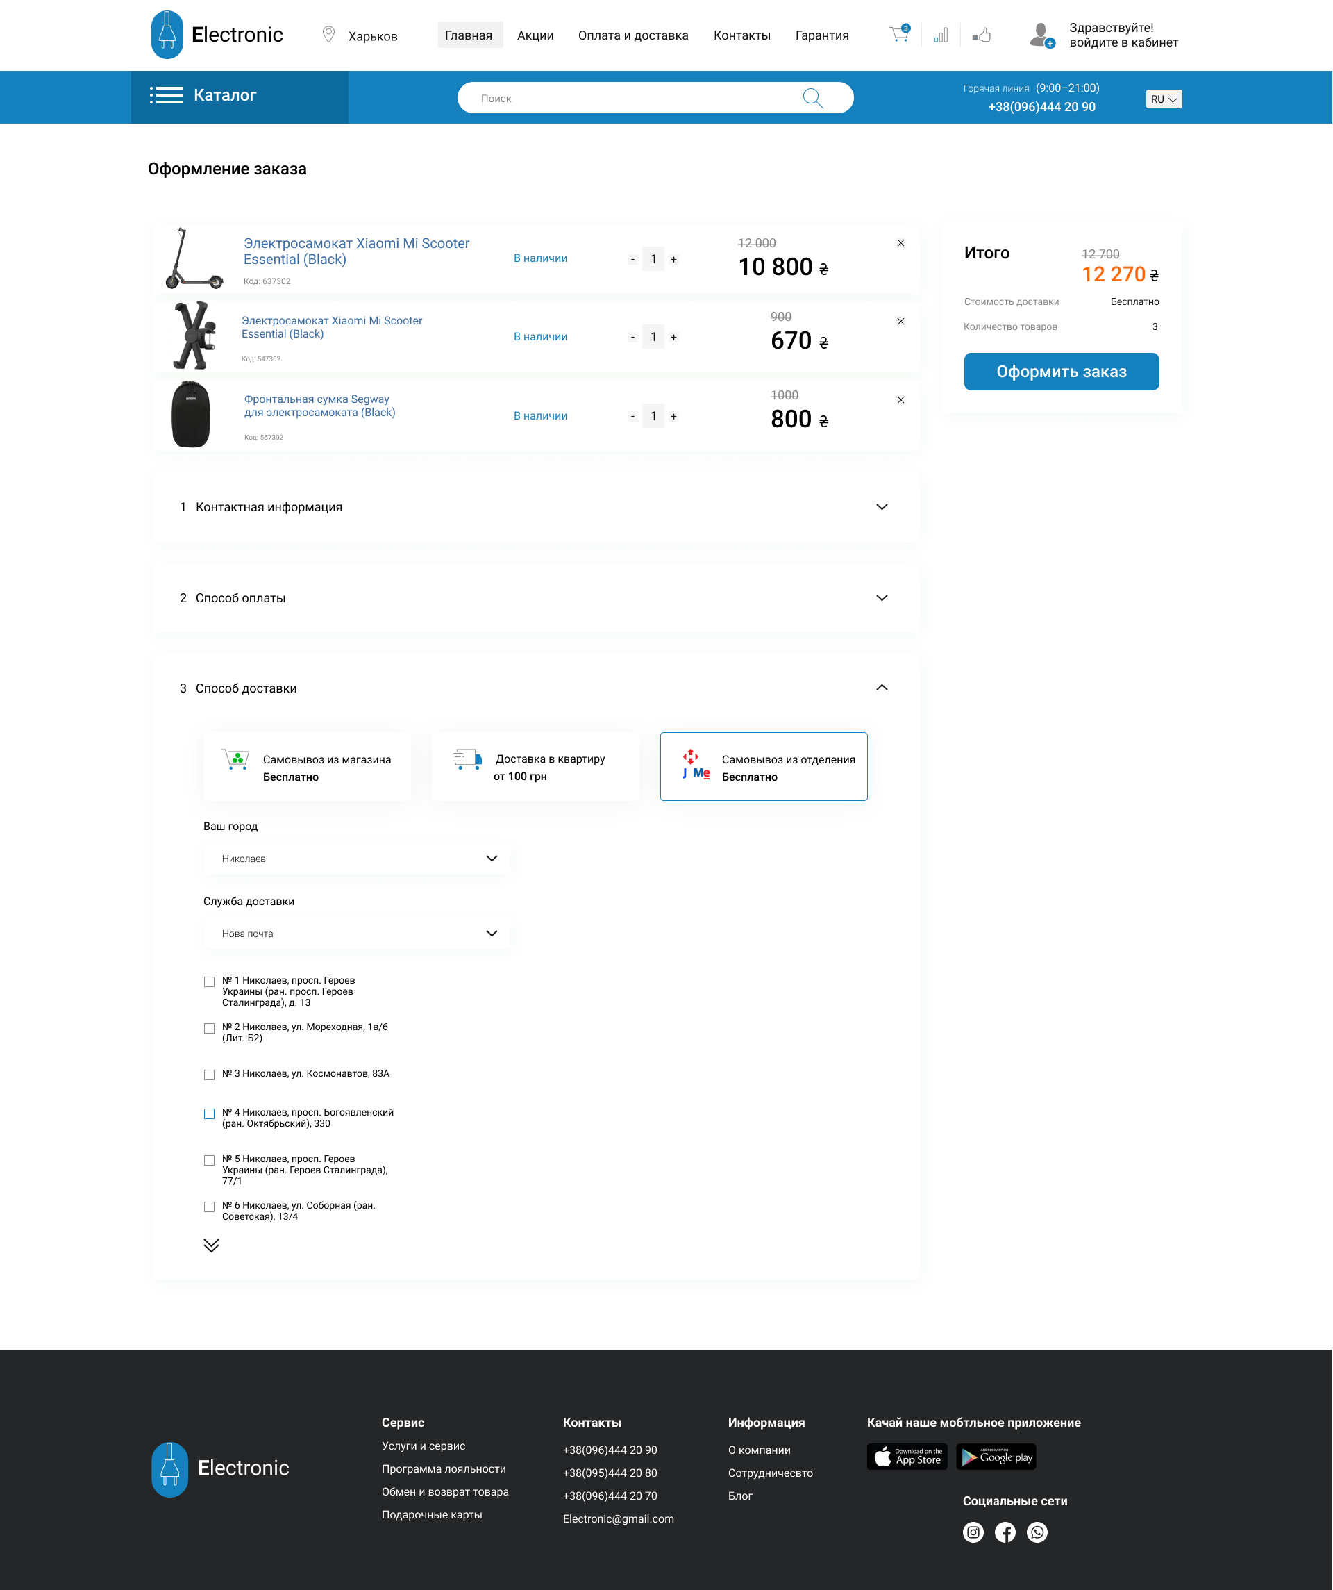The height and width of the screenshot is (1590, 1333).
Task: Open Услуги и сервис footer link
Action: point(423,1446)
